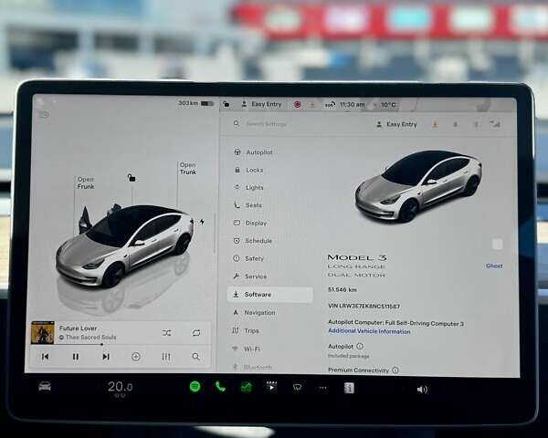Toggle repeat playback
Image resolution: width=548 pixels, height=438 pixels.
coord(196,333)
